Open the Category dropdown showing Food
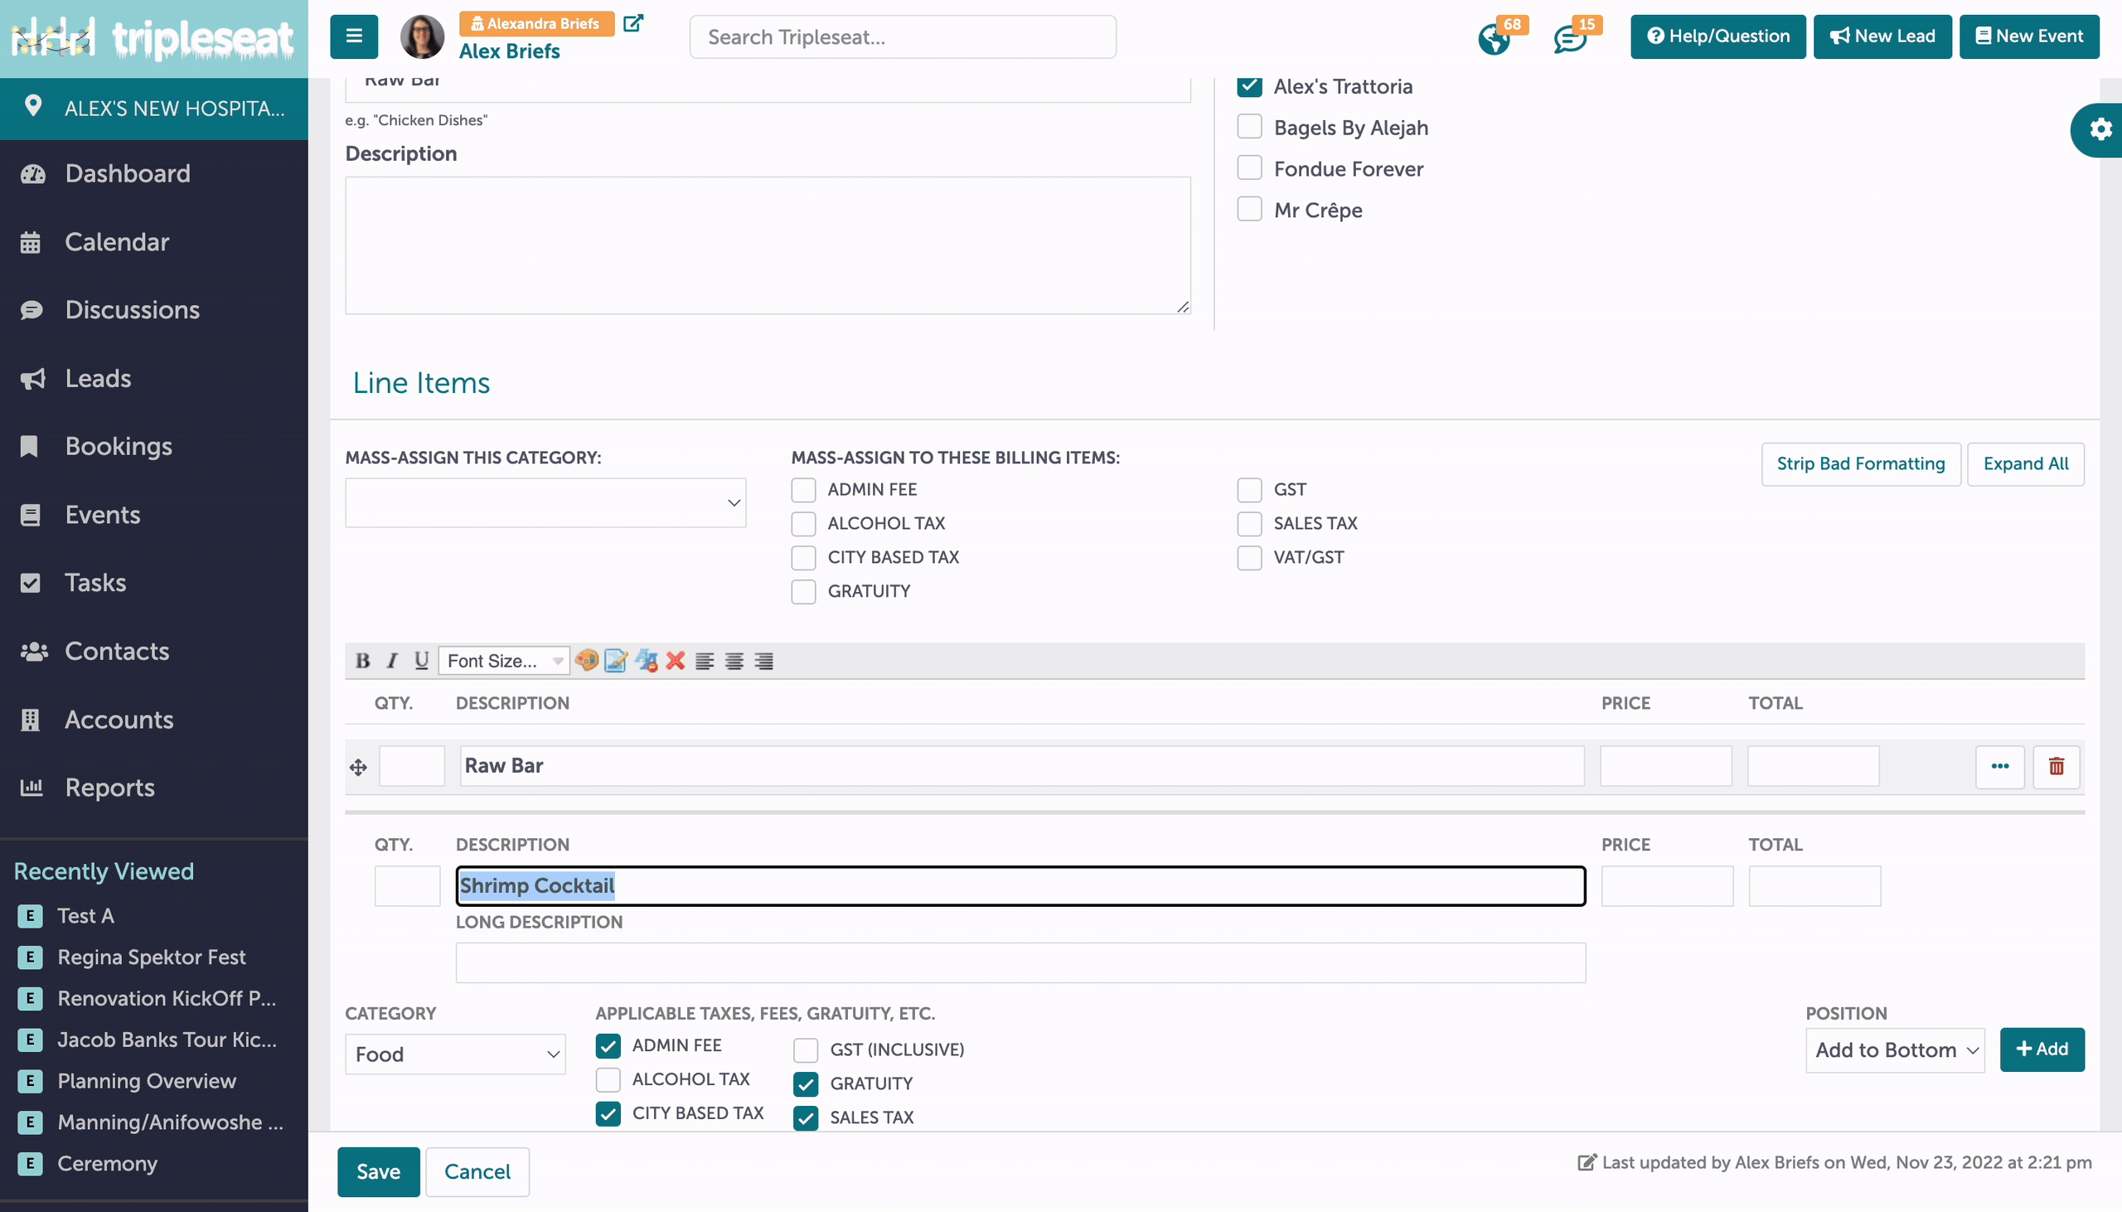This screenshot has width=2122, height=1212. [x=456, y=1054]
